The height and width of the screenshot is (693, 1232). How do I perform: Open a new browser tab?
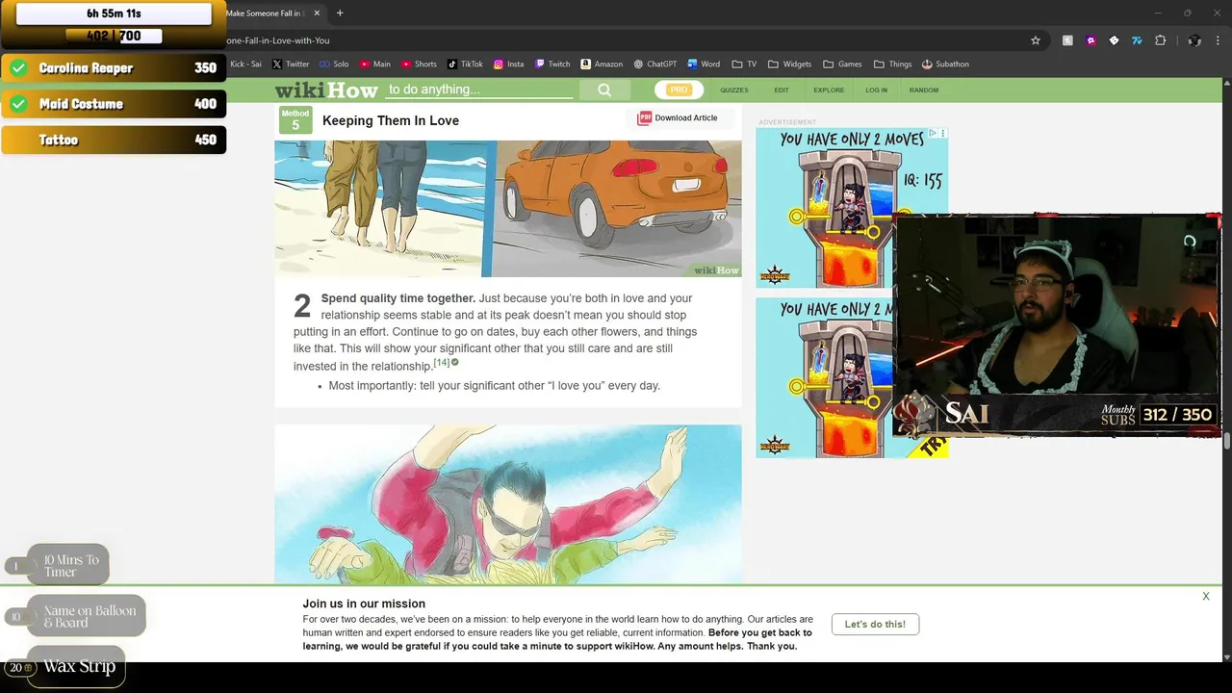tap(340, 13)
